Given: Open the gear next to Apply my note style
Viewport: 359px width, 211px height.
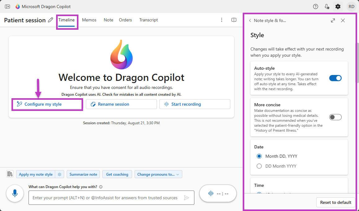Looking at the screenshot, I should (59, 174).
